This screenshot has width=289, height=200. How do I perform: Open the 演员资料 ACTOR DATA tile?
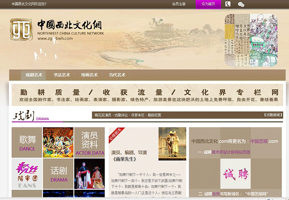click(90, 142)
